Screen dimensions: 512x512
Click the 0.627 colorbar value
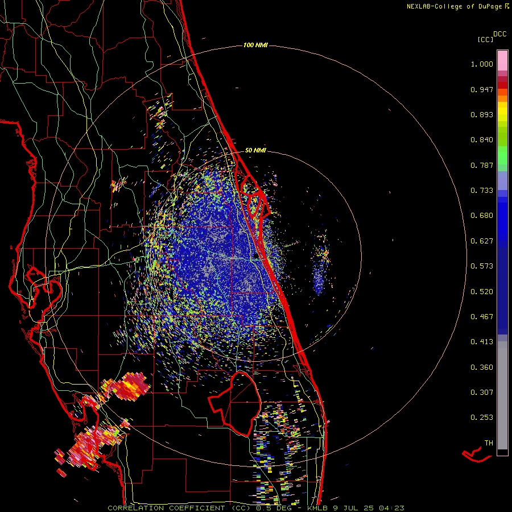tap(482, 241)
